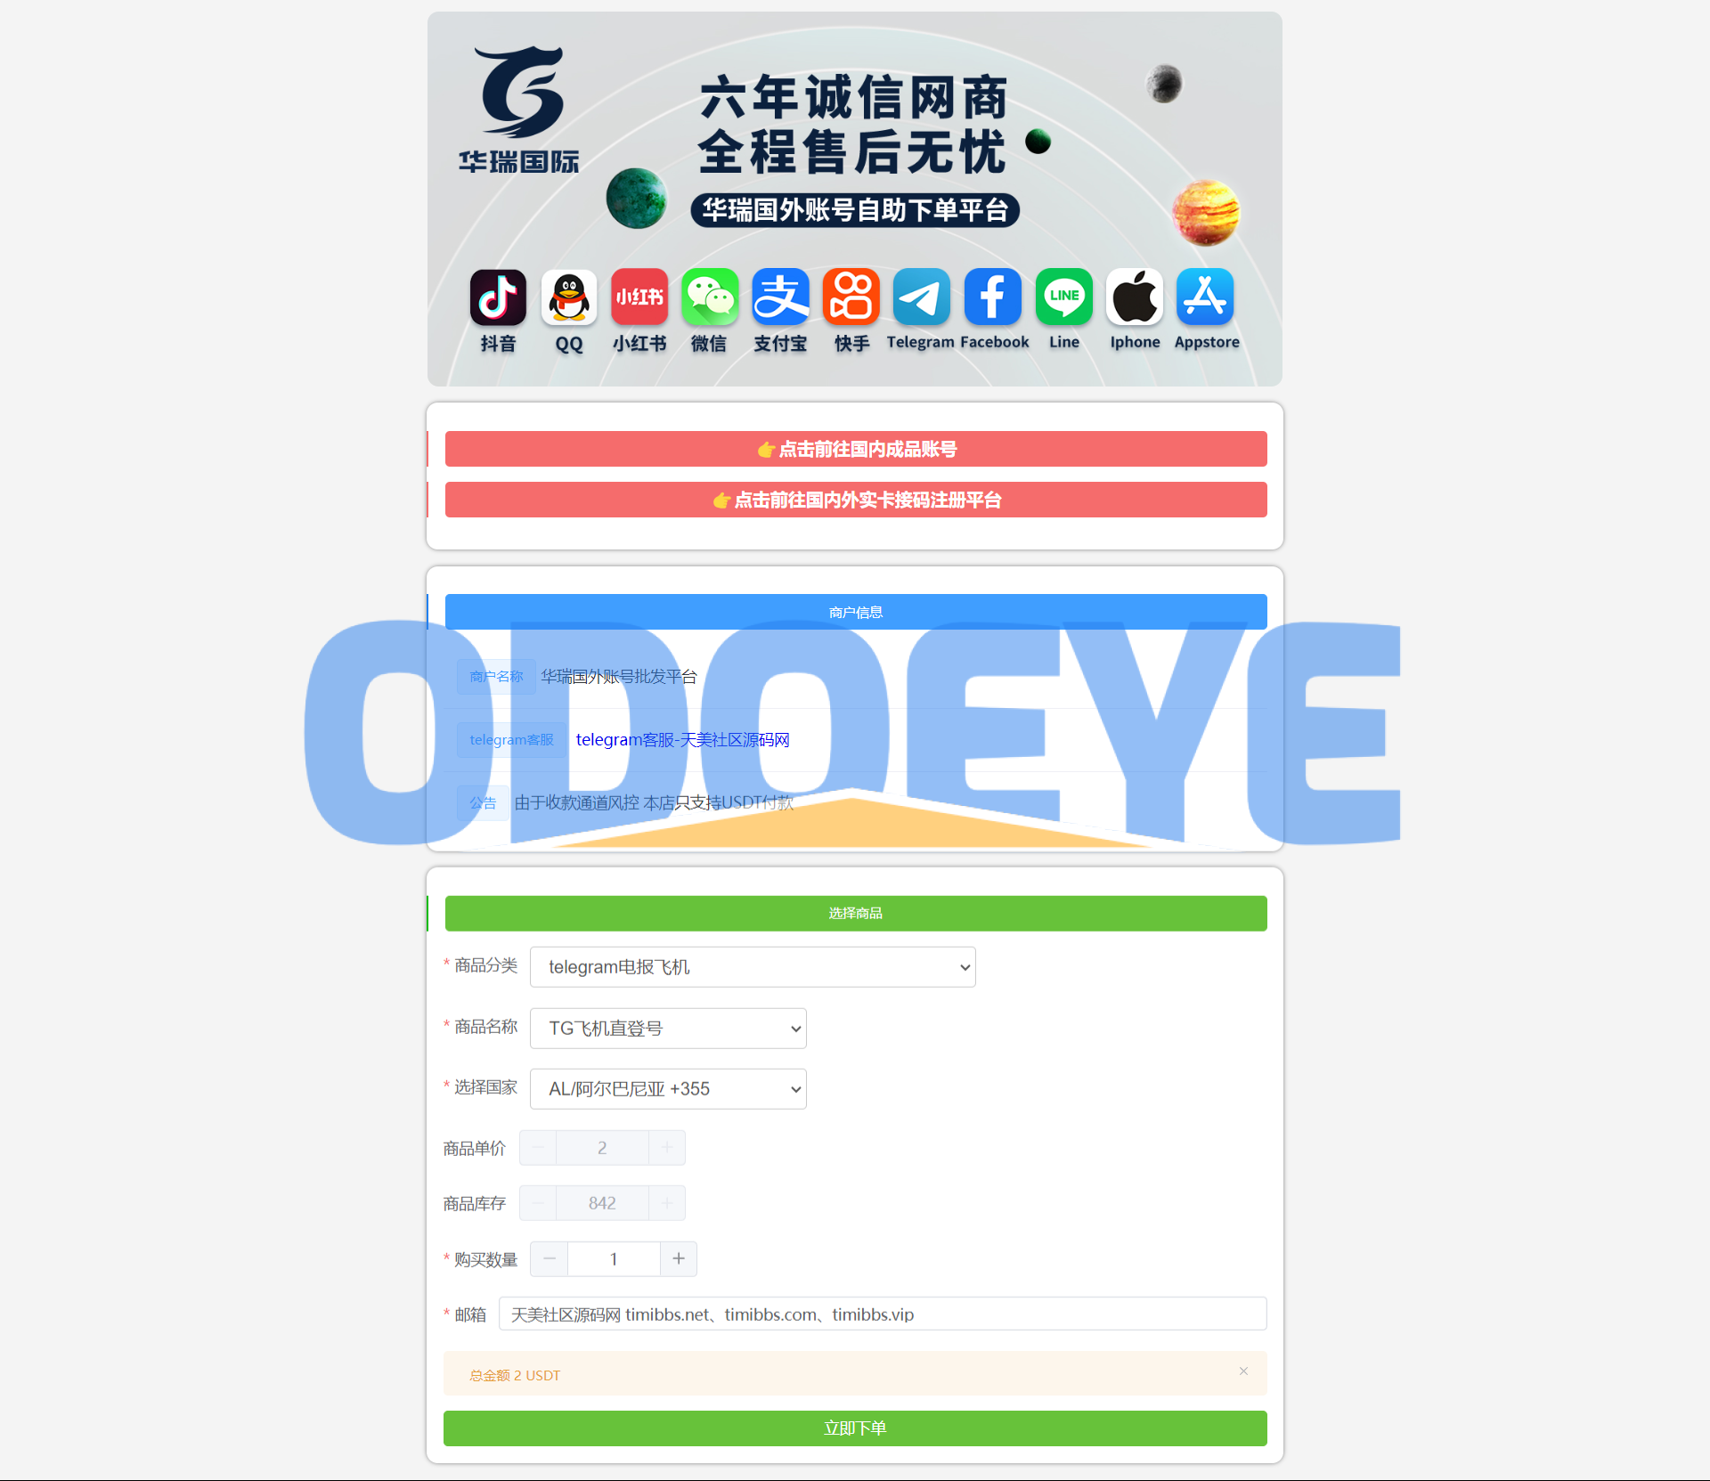Expand the 选择国家 AL/阿尔巴尼亚 dropdown

(667, 1087)
